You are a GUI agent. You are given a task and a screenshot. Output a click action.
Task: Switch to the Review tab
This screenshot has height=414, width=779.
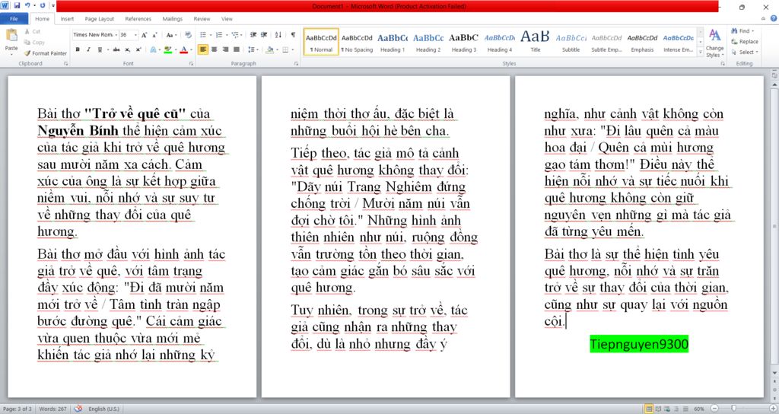point(202,18)
